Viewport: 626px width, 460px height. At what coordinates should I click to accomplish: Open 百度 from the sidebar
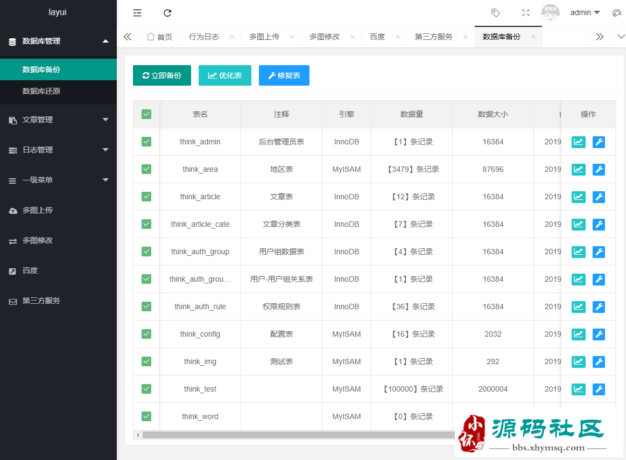click(x=58, y=270)
